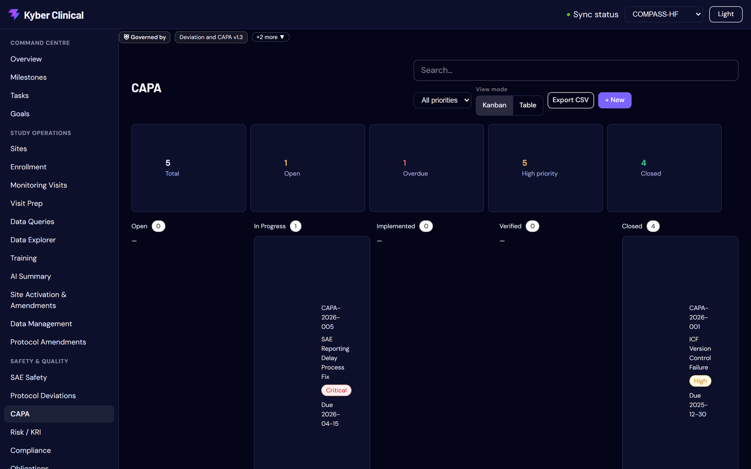The image size is (751, 469).
Task: Focus the Search input field
Action: point(575,70)
